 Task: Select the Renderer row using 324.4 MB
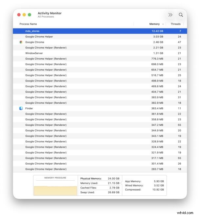point(100,147)
